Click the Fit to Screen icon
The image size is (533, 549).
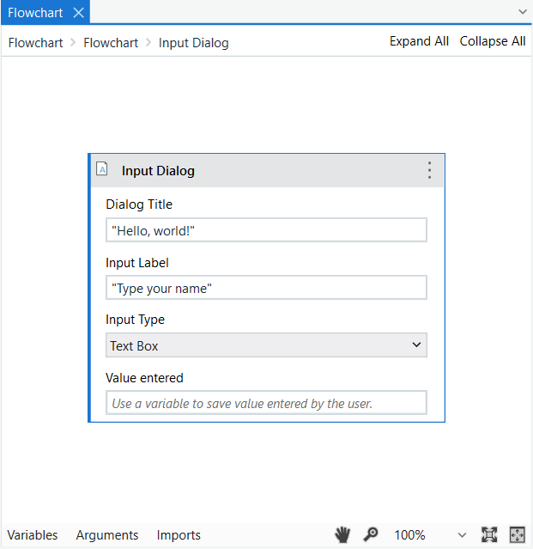pyautogui.click(x=489, y=534)
